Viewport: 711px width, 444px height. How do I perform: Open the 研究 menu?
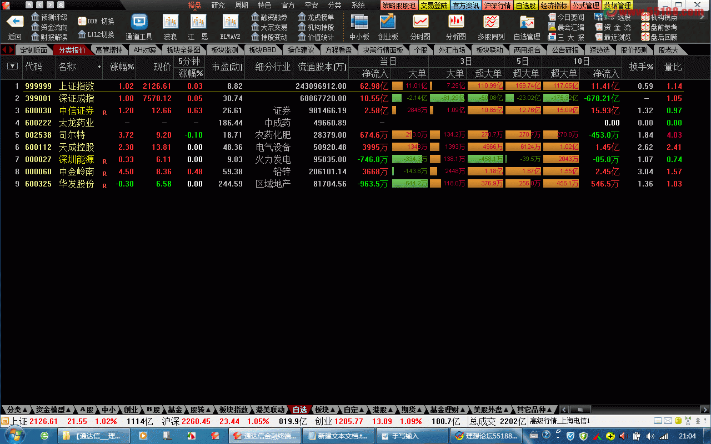tap(218, 5)
